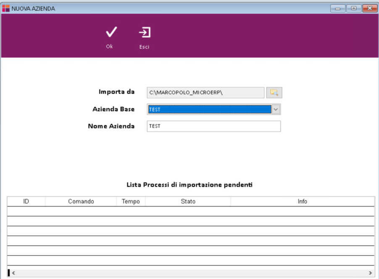Select the first empty row in the process list
Image resolution: width=379 pixels, height=279 pixels.
click(x=190, y=211)
